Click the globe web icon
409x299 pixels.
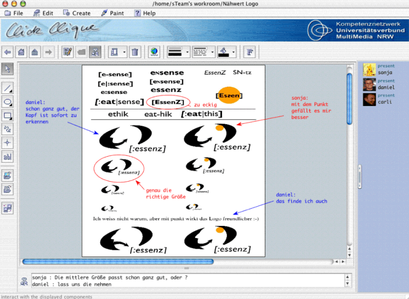click(x=154, y=52)
